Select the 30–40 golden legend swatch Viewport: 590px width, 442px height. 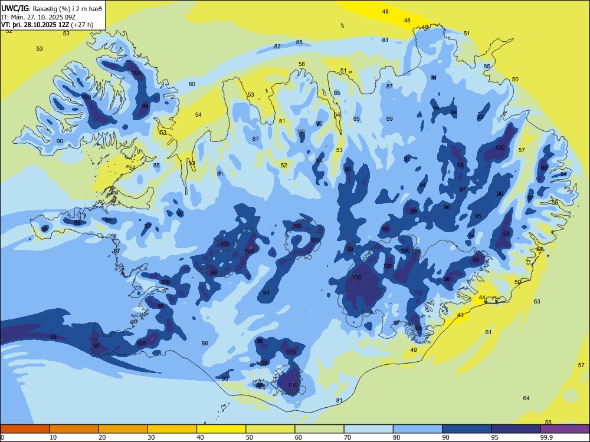pyautogui.click(x=172, y=429)
